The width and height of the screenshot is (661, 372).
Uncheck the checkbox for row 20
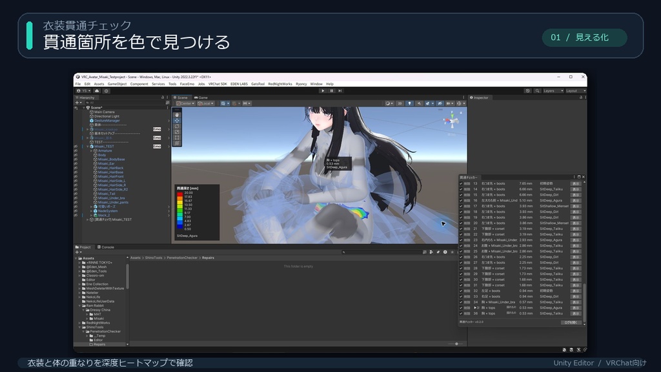461,223
